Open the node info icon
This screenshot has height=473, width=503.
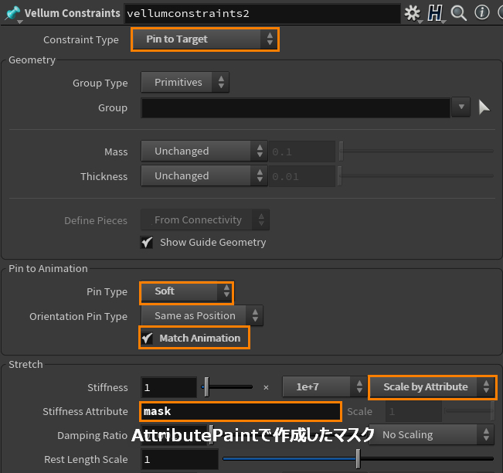tap(482, 13)
